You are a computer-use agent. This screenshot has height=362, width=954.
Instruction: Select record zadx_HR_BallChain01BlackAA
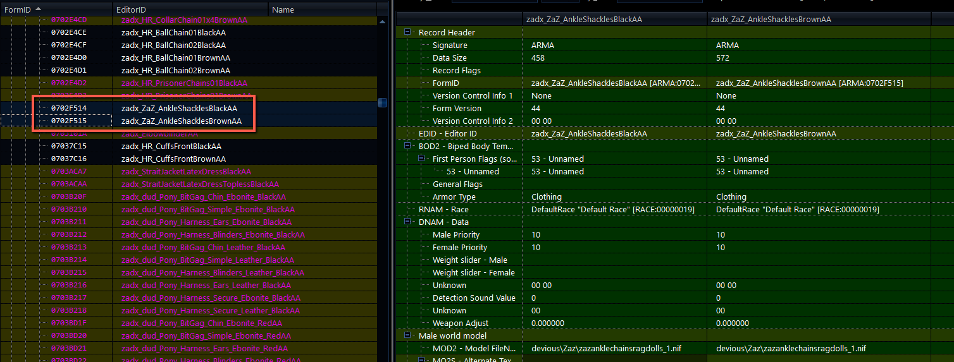[174, 32]
